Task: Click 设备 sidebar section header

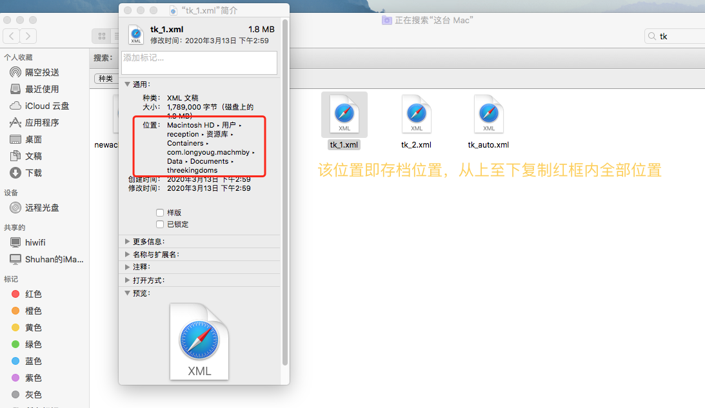Action: 11,193
